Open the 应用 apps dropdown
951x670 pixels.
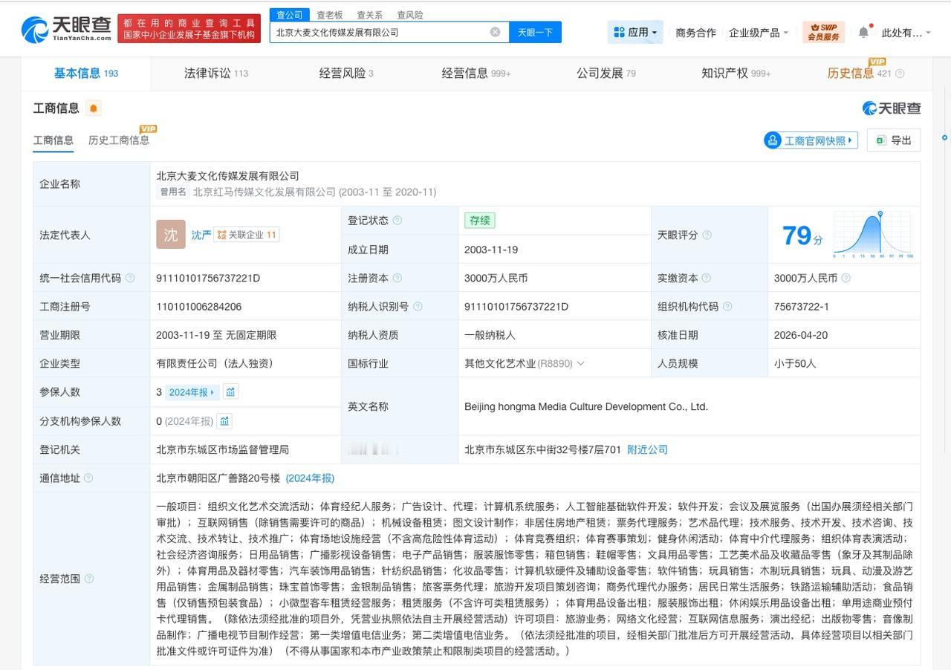click(635, 33)
